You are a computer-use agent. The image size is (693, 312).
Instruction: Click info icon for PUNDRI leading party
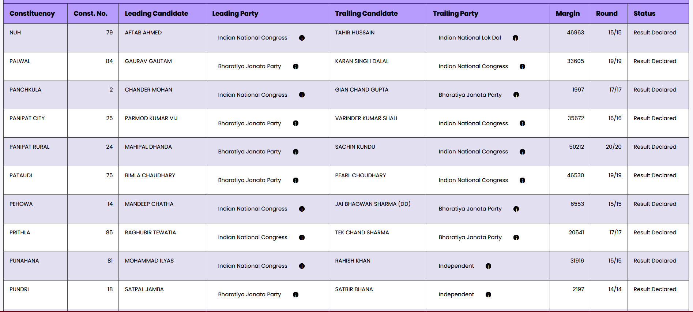click(x=295, y=295)
